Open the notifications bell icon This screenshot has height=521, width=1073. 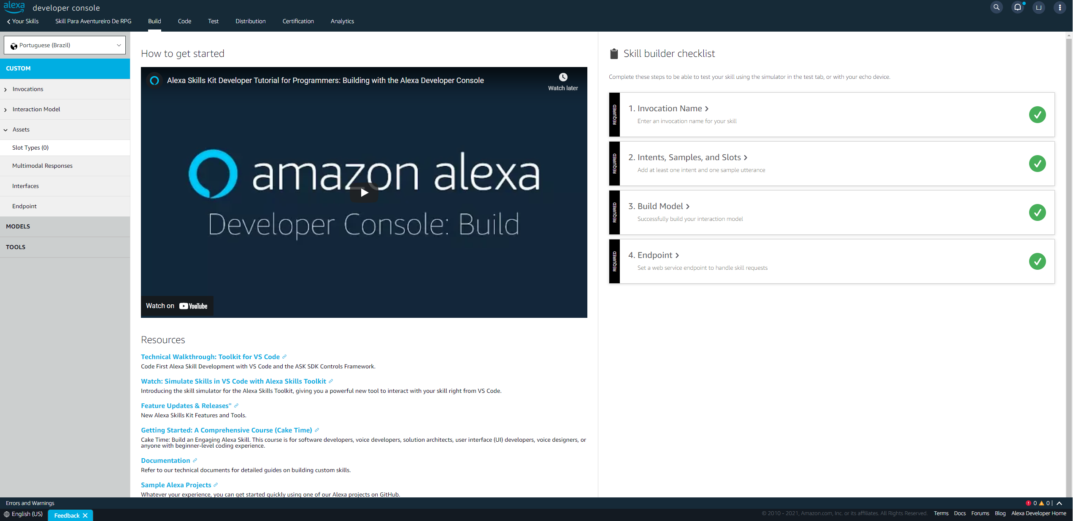tap(1017, 7)
